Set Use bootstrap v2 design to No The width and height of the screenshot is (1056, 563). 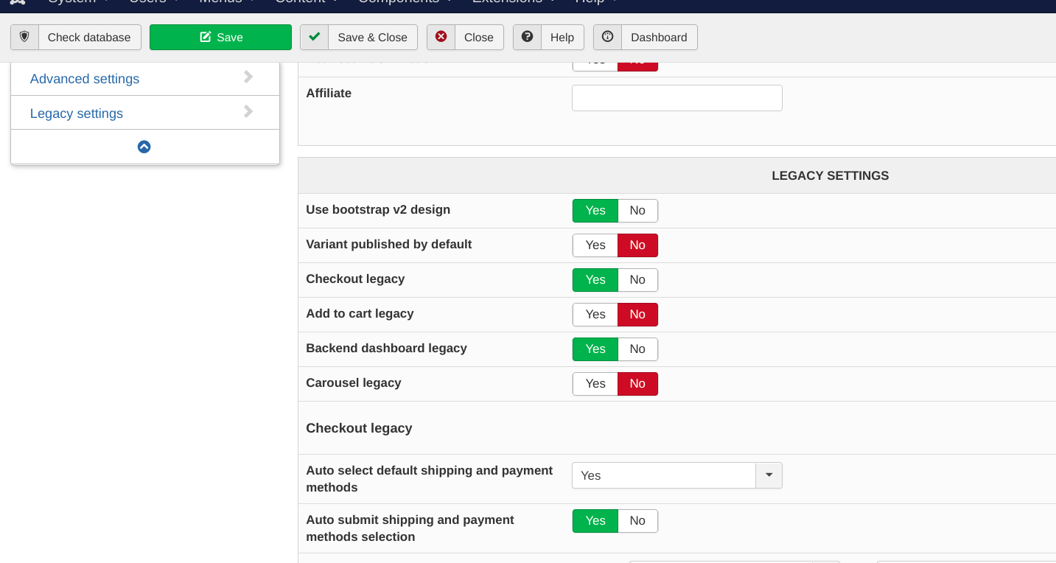click(637, 211)
